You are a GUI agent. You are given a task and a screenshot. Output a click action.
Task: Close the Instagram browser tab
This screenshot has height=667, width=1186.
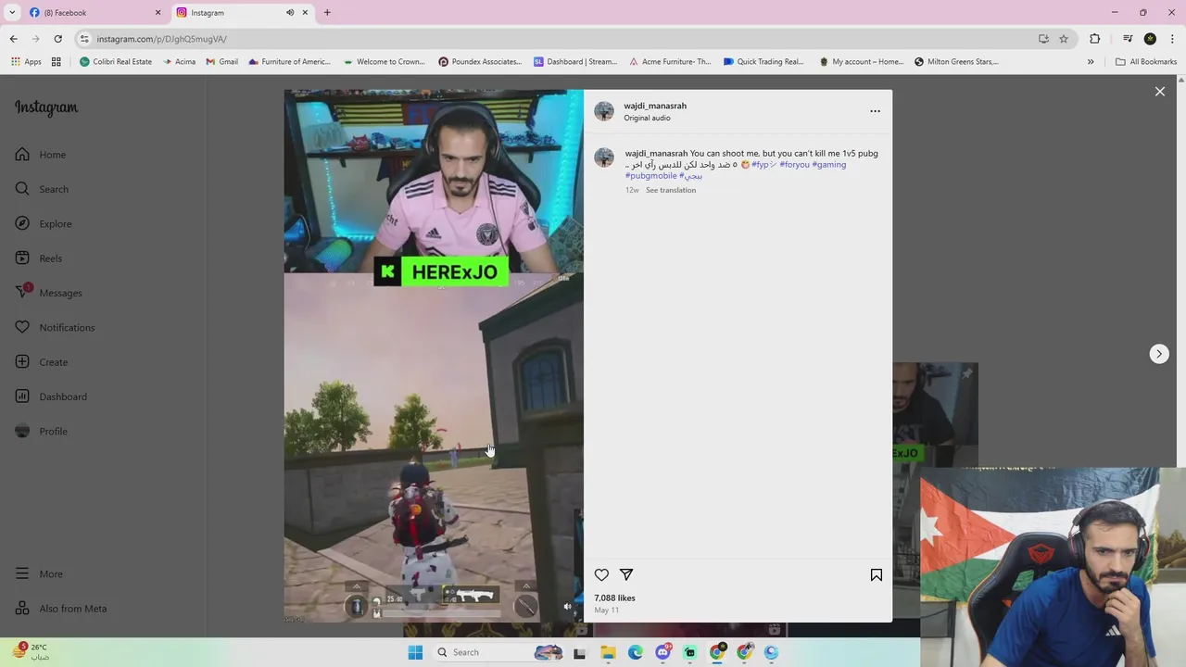pyautogui.click(x=305, y=12)
